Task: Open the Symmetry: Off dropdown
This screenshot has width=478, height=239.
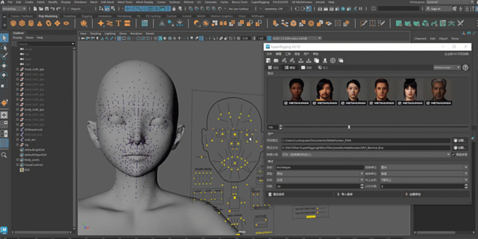Action: point(275,9)
